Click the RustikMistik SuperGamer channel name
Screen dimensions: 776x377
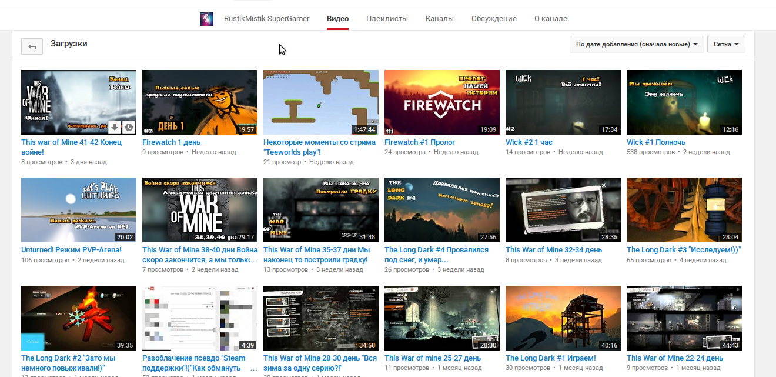[x=266, y=19]
